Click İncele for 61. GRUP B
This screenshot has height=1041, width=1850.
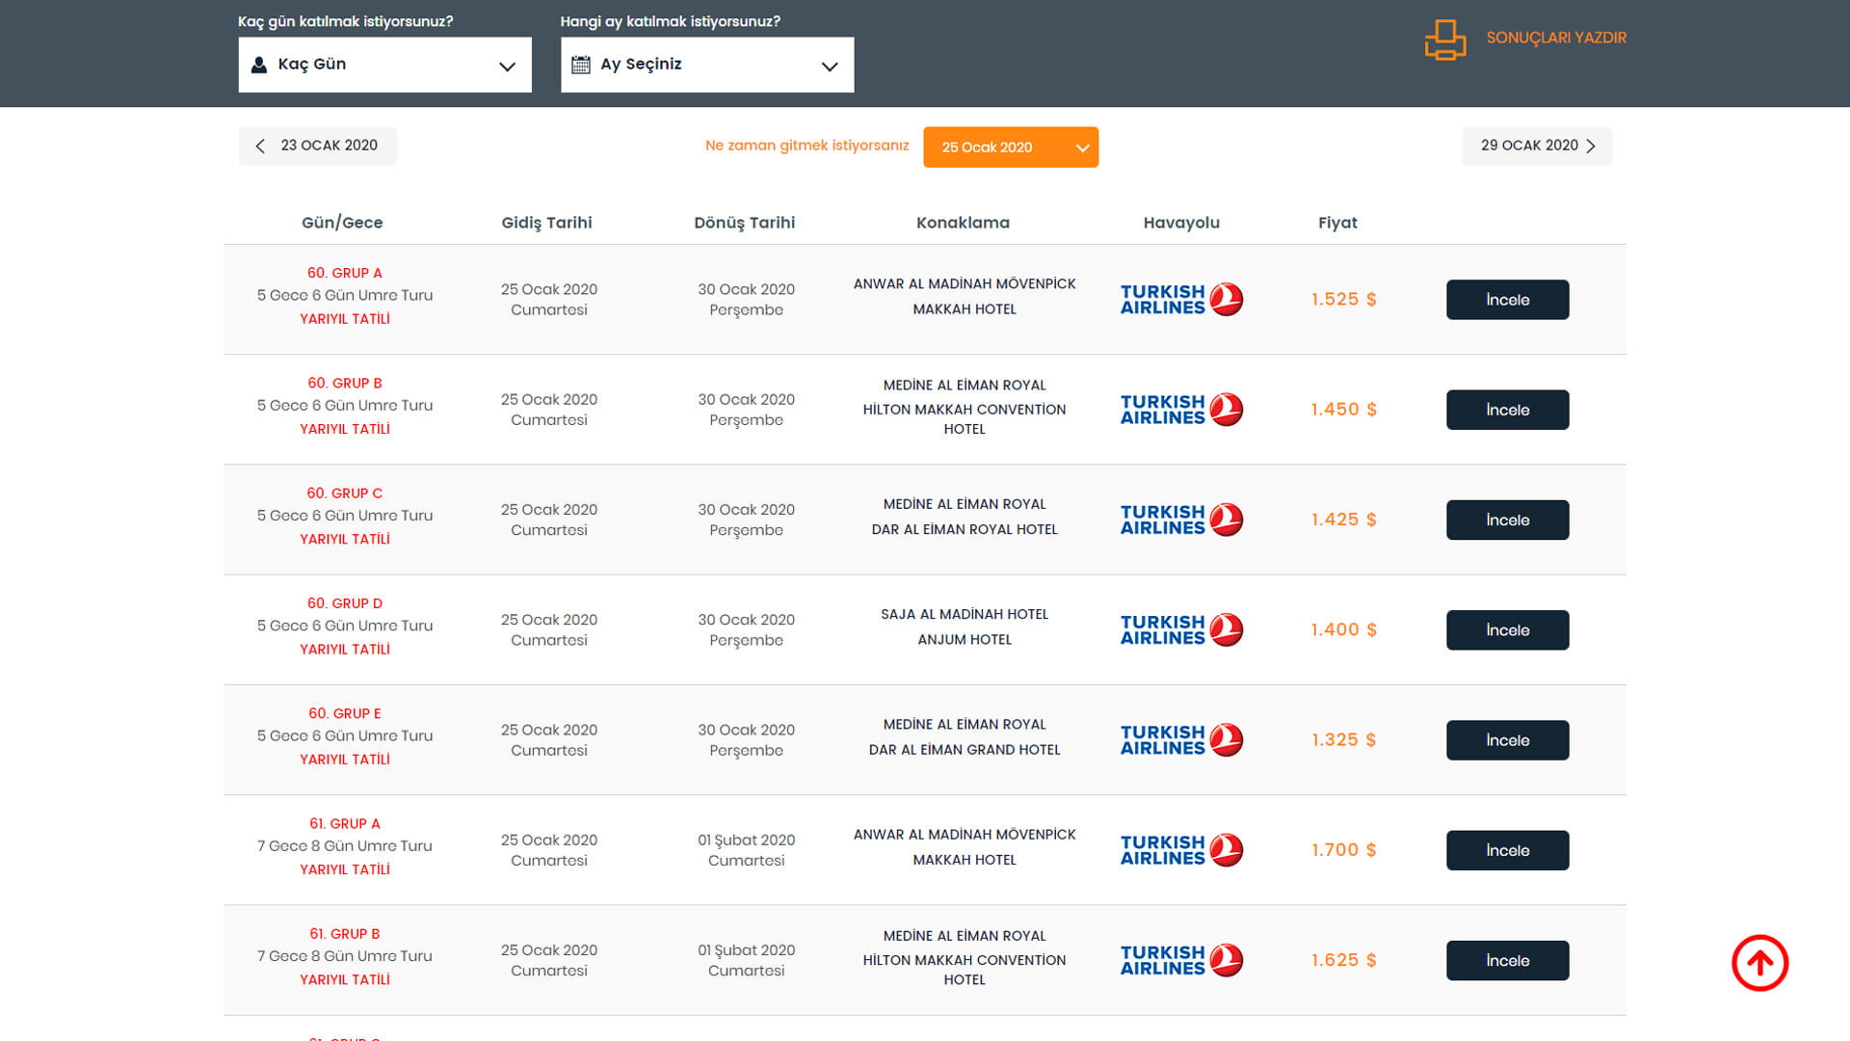click(x=1507, y=960)
